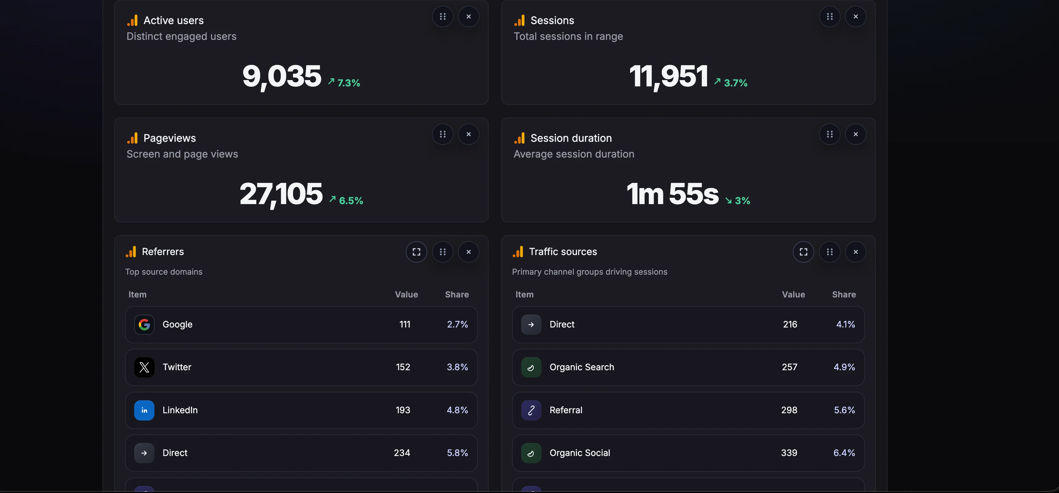Click the Share column header in Referrers

click(456, 294)
